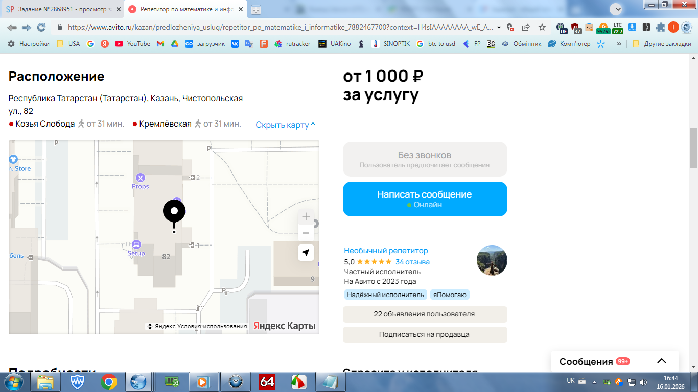Image resolution: width=698 pixels, height=392 pixels.
Task: Open the red 64 app in taskbar
Action: click(267, 382)
